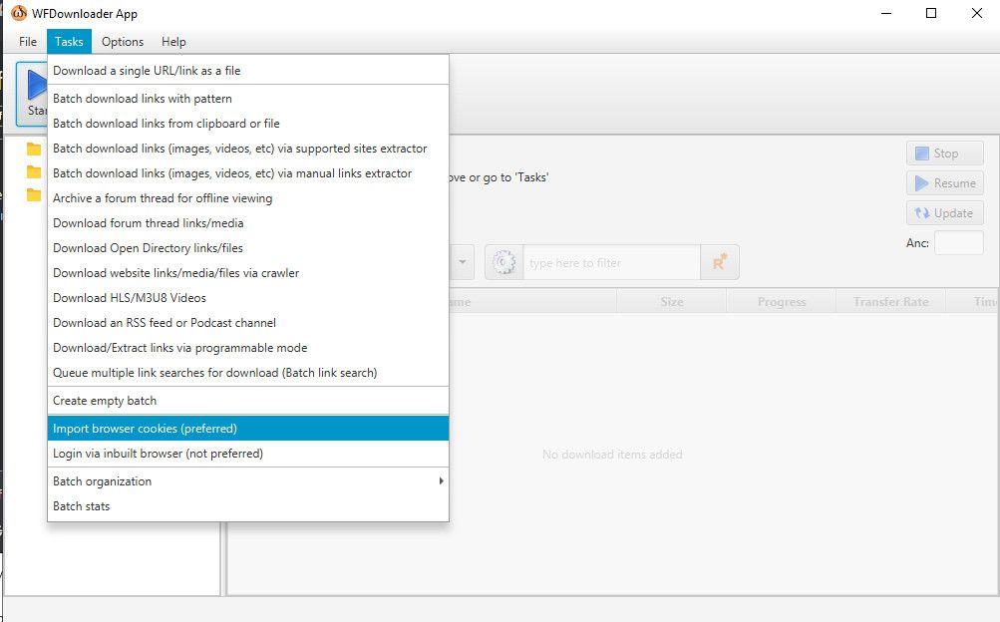1000x622 pixels.
Task: Select the second folder icon in sidebar
Action: click(34, 172)
